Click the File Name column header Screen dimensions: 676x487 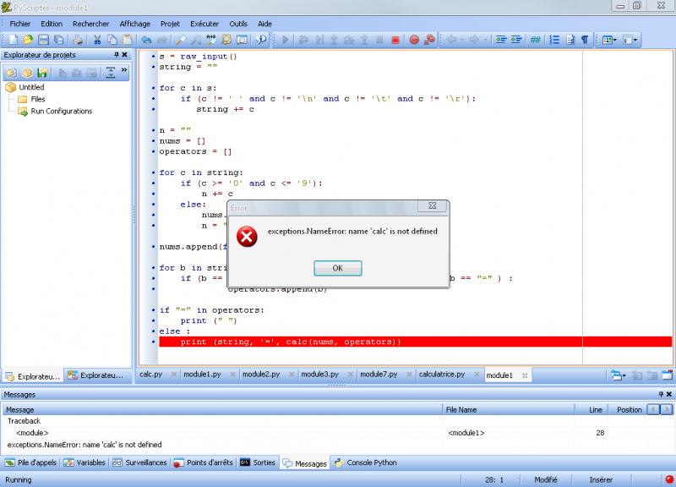(x=509, y=409)
